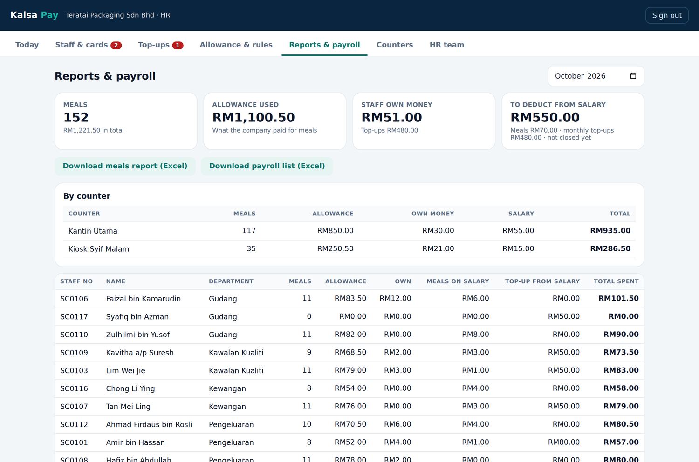Click the October 2026 month field
This screenshot has height=462, width=699.
[596, 76]
